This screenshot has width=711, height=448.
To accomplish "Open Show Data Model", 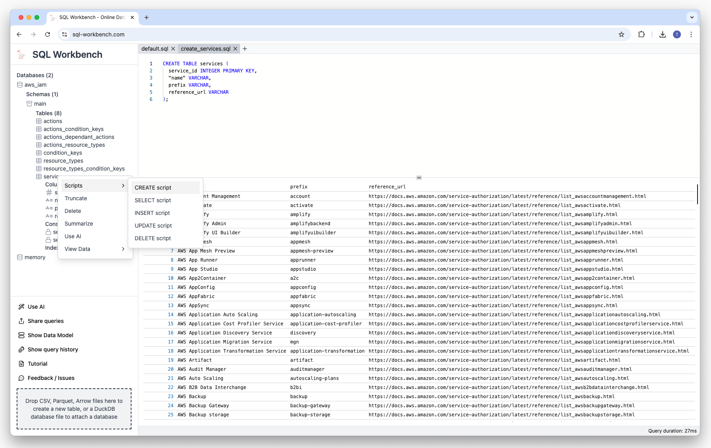I will 50,335.
